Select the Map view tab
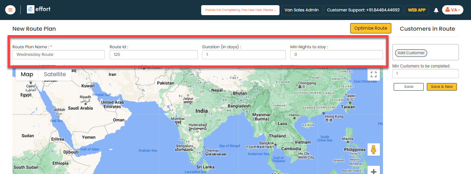Image resolution: width=471 pixels, height=174 pixels. point(27,74)
